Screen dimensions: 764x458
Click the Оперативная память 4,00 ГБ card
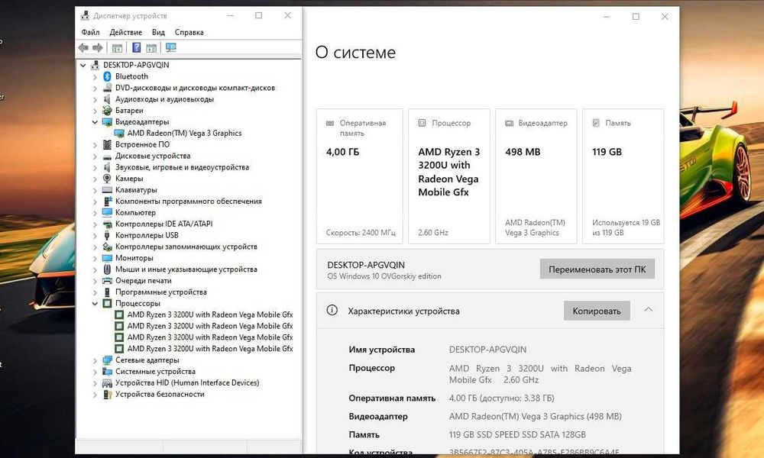pyautogui.click(x=360, y=176)
